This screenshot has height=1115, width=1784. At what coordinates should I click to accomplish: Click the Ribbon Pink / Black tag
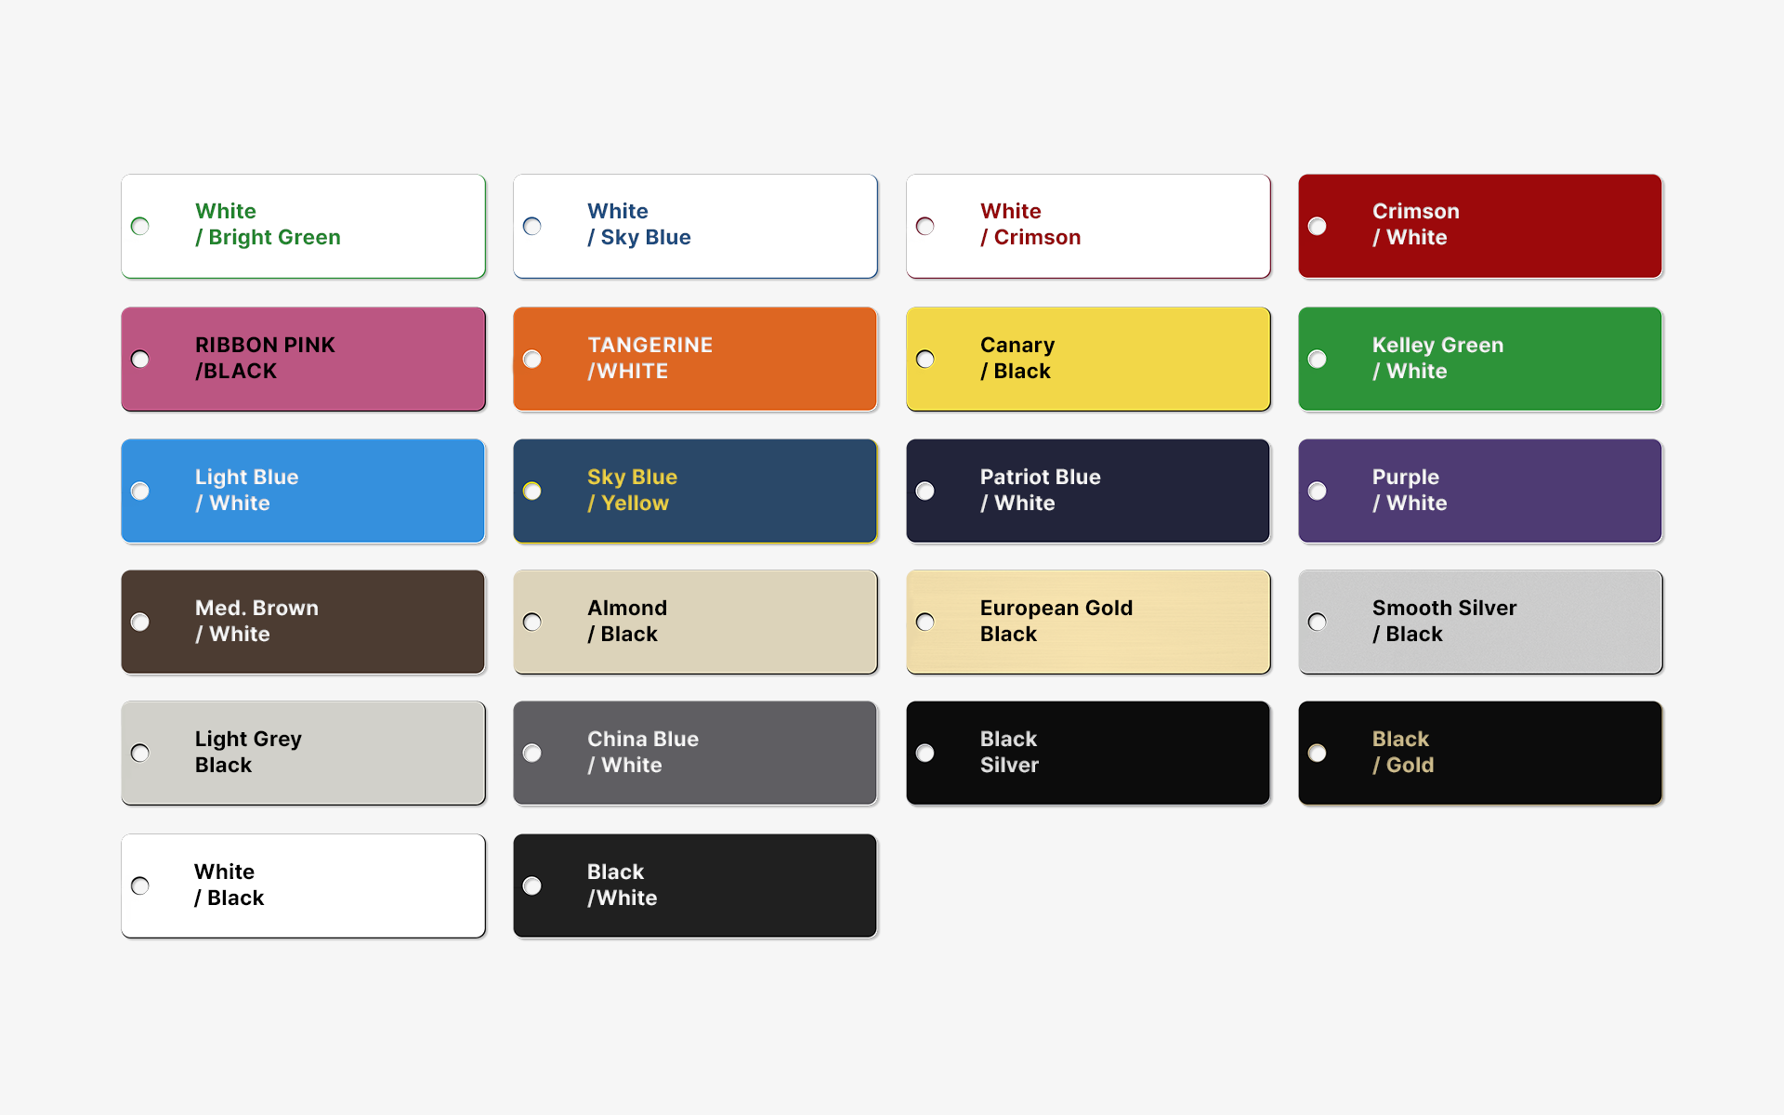tap(303, 359)
